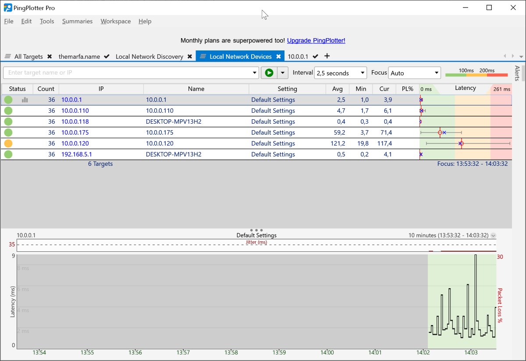Click the latency timeline graph spike area
The height and width of the screenshot is (361, 526).
(x=462, y=301)
